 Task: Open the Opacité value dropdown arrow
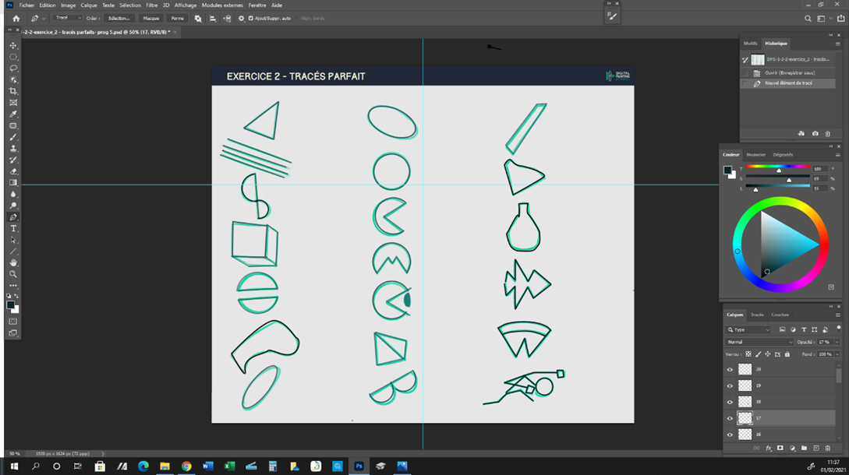tap(837, 342)
